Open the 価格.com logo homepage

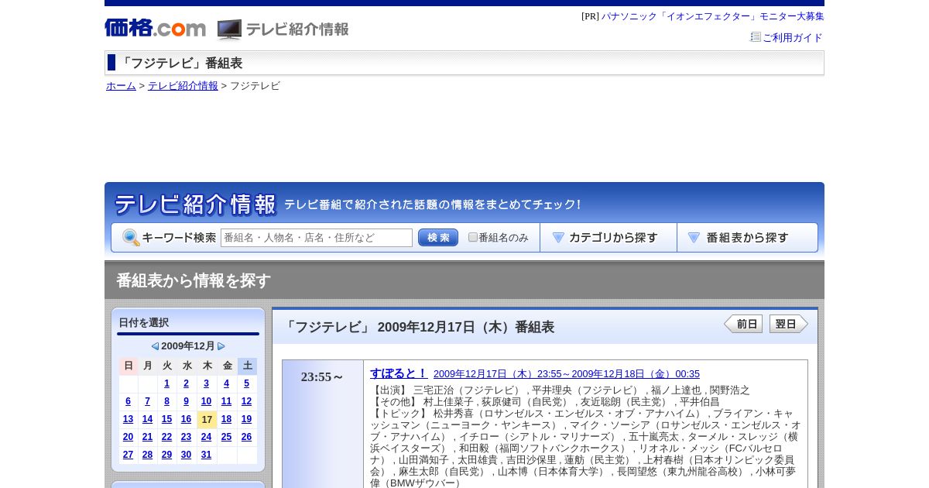(x=156, y=29)
